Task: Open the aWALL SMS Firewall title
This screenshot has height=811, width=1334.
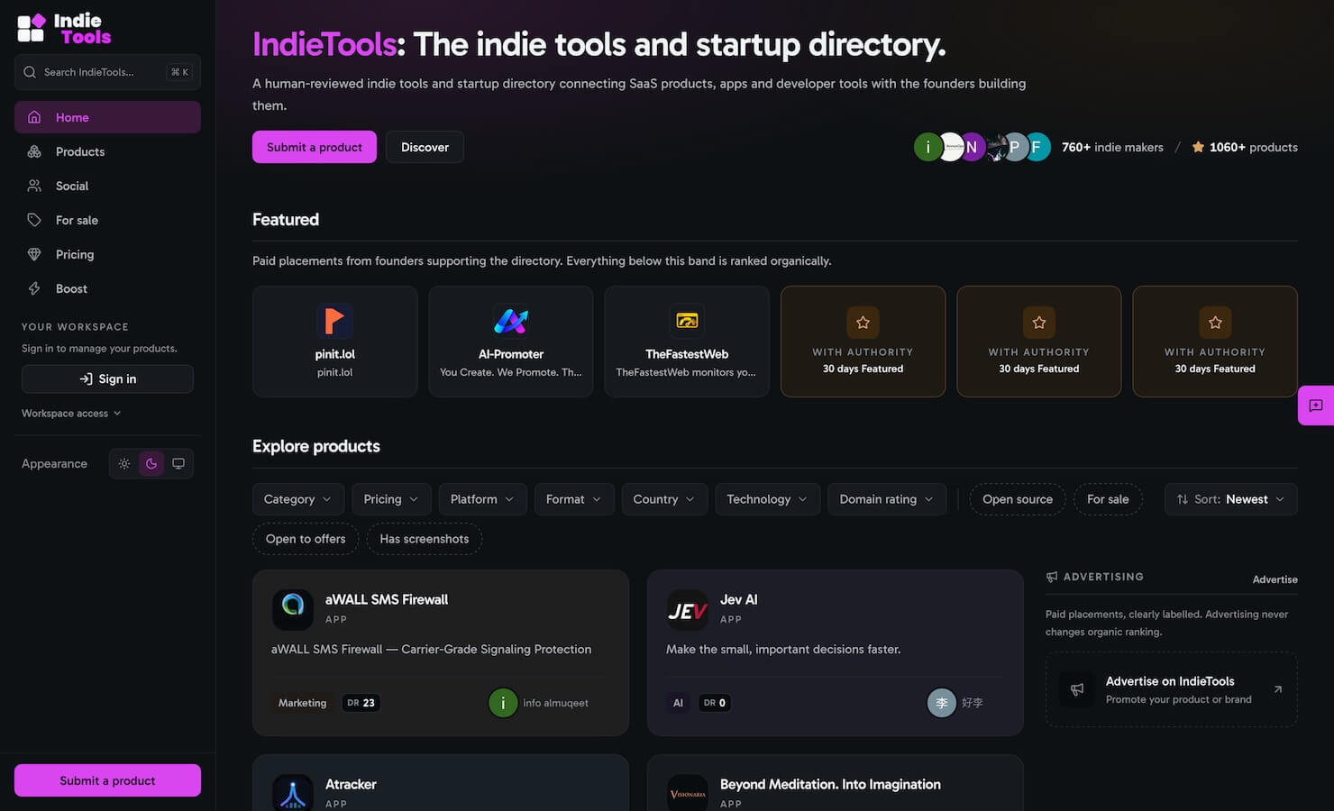Action: tap(387, 599)
